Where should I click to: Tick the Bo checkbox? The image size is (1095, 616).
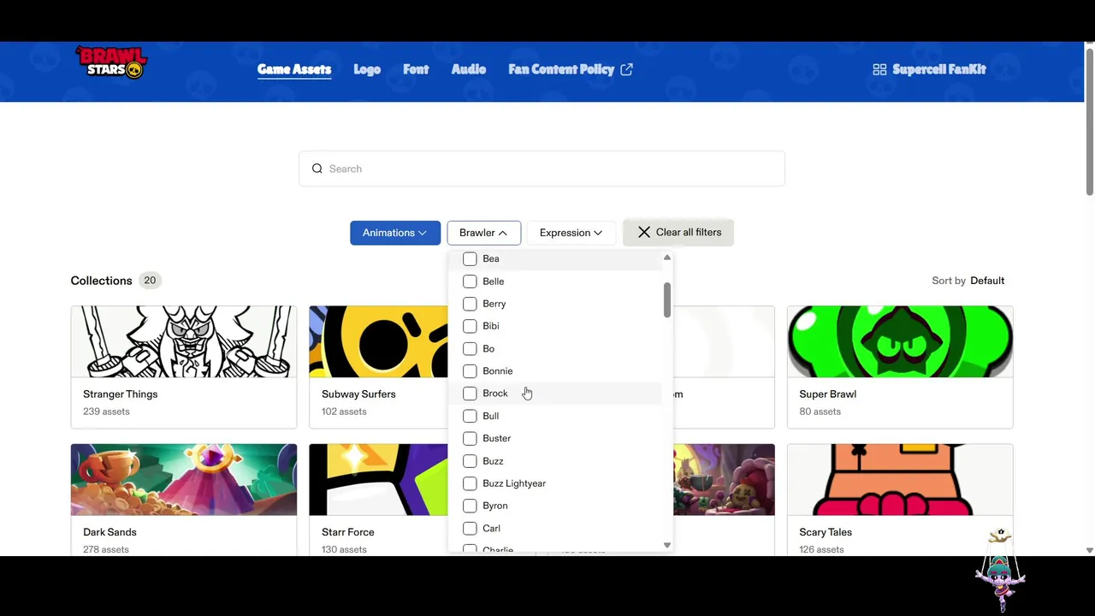[x=470, y=349]
